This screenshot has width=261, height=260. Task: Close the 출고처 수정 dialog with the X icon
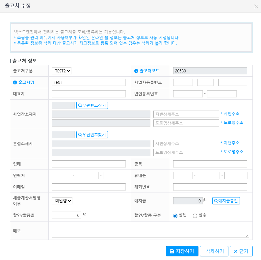point(256,6)
